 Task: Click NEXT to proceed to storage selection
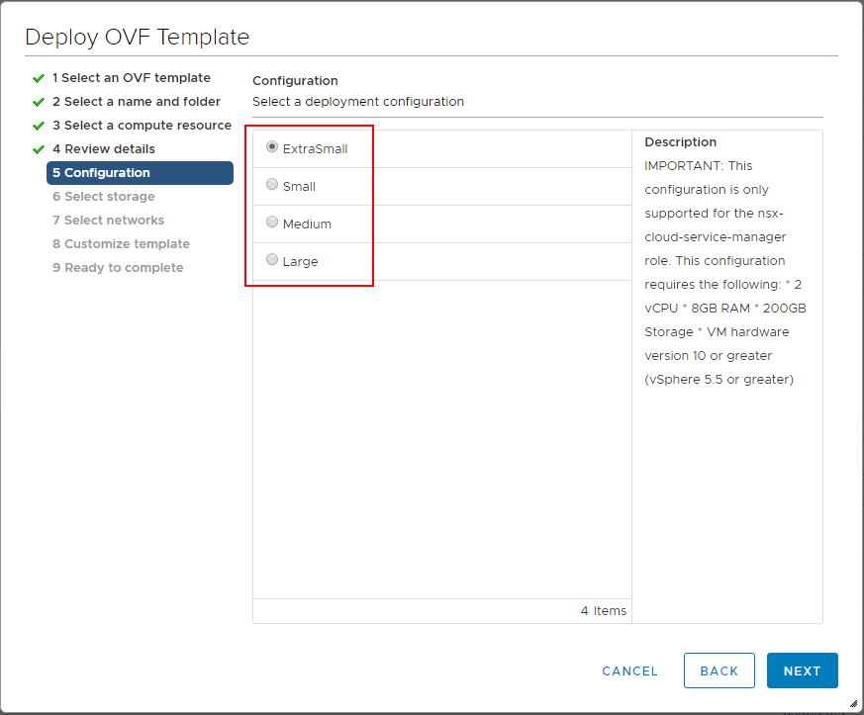click(x=802, y=670)
